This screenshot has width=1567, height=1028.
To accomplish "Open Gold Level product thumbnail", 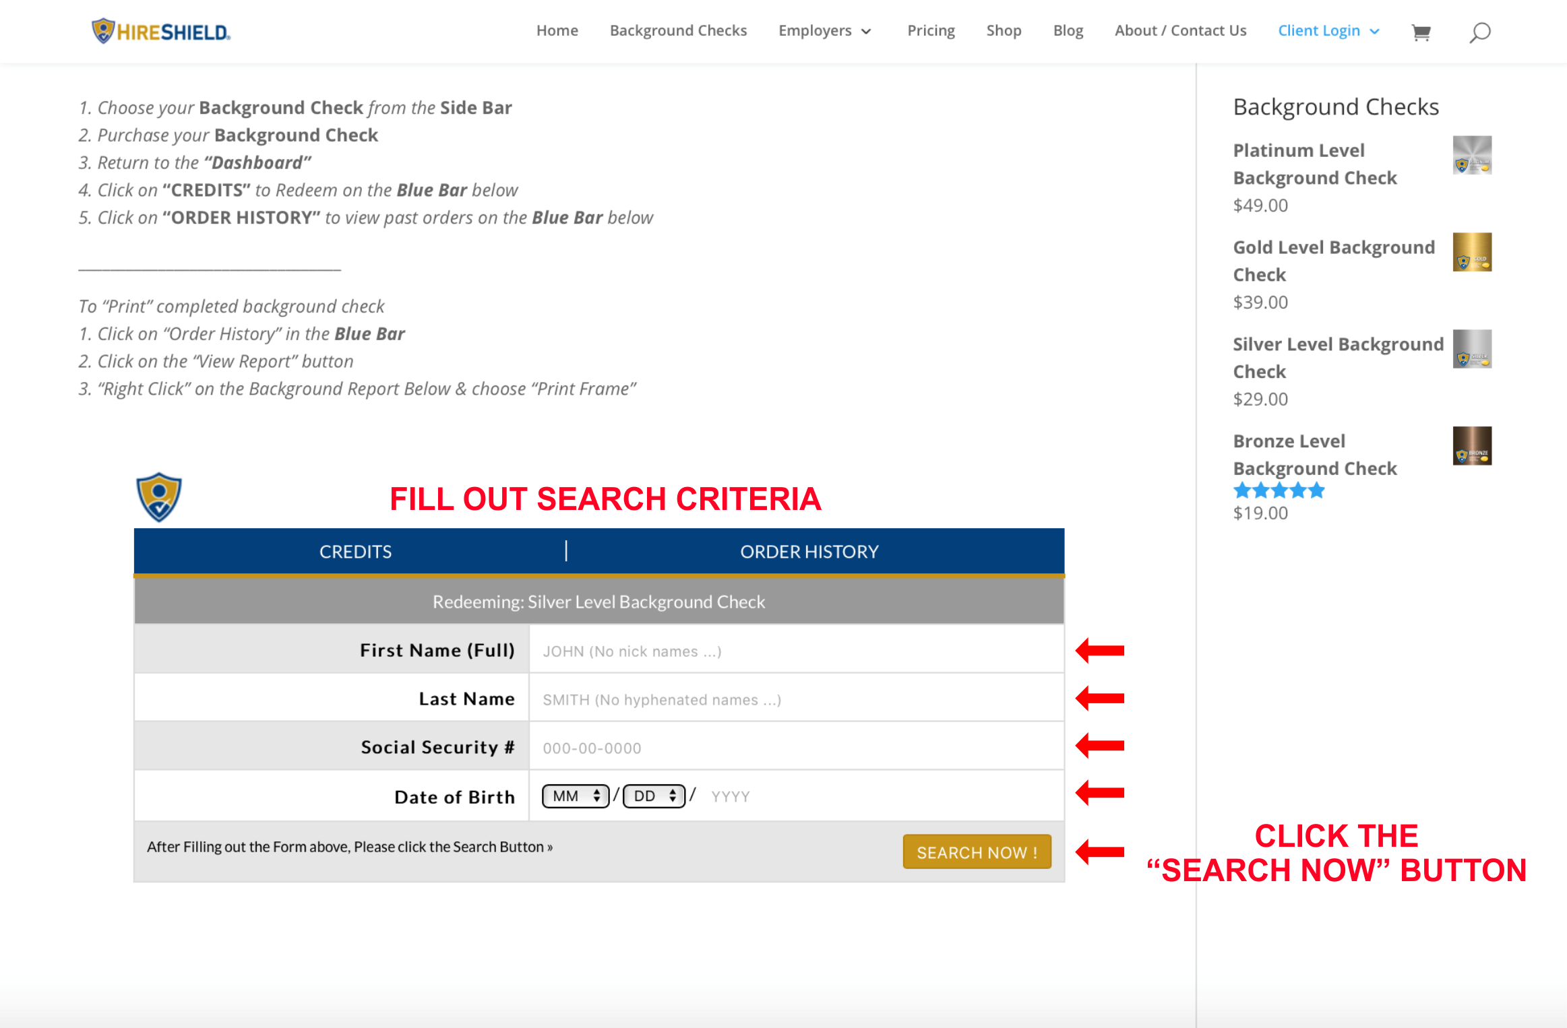I will click(1472, 252).
